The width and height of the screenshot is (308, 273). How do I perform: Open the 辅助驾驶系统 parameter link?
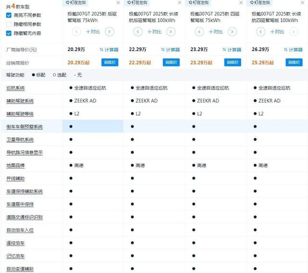coord(20,101)
